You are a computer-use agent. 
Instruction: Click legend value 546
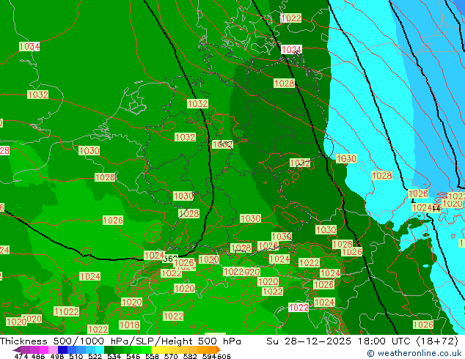133,356
